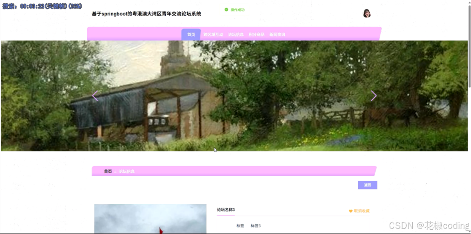Go to previous carousel slide arrow

pyautogui.click(x=95, y=96)
